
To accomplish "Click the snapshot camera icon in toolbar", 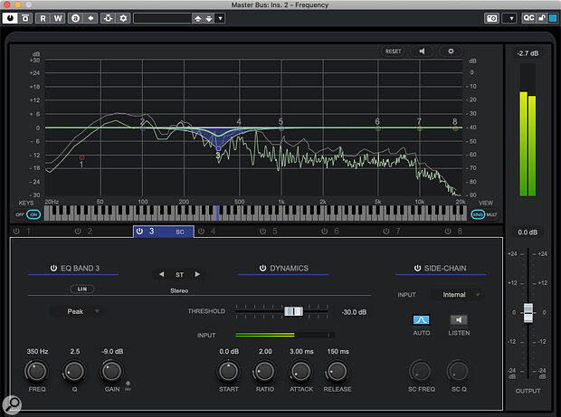I will pyautogui.click(x=491, y=17).
